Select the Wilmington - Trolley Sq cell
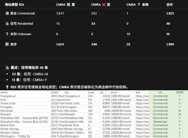 pos(25,136)
